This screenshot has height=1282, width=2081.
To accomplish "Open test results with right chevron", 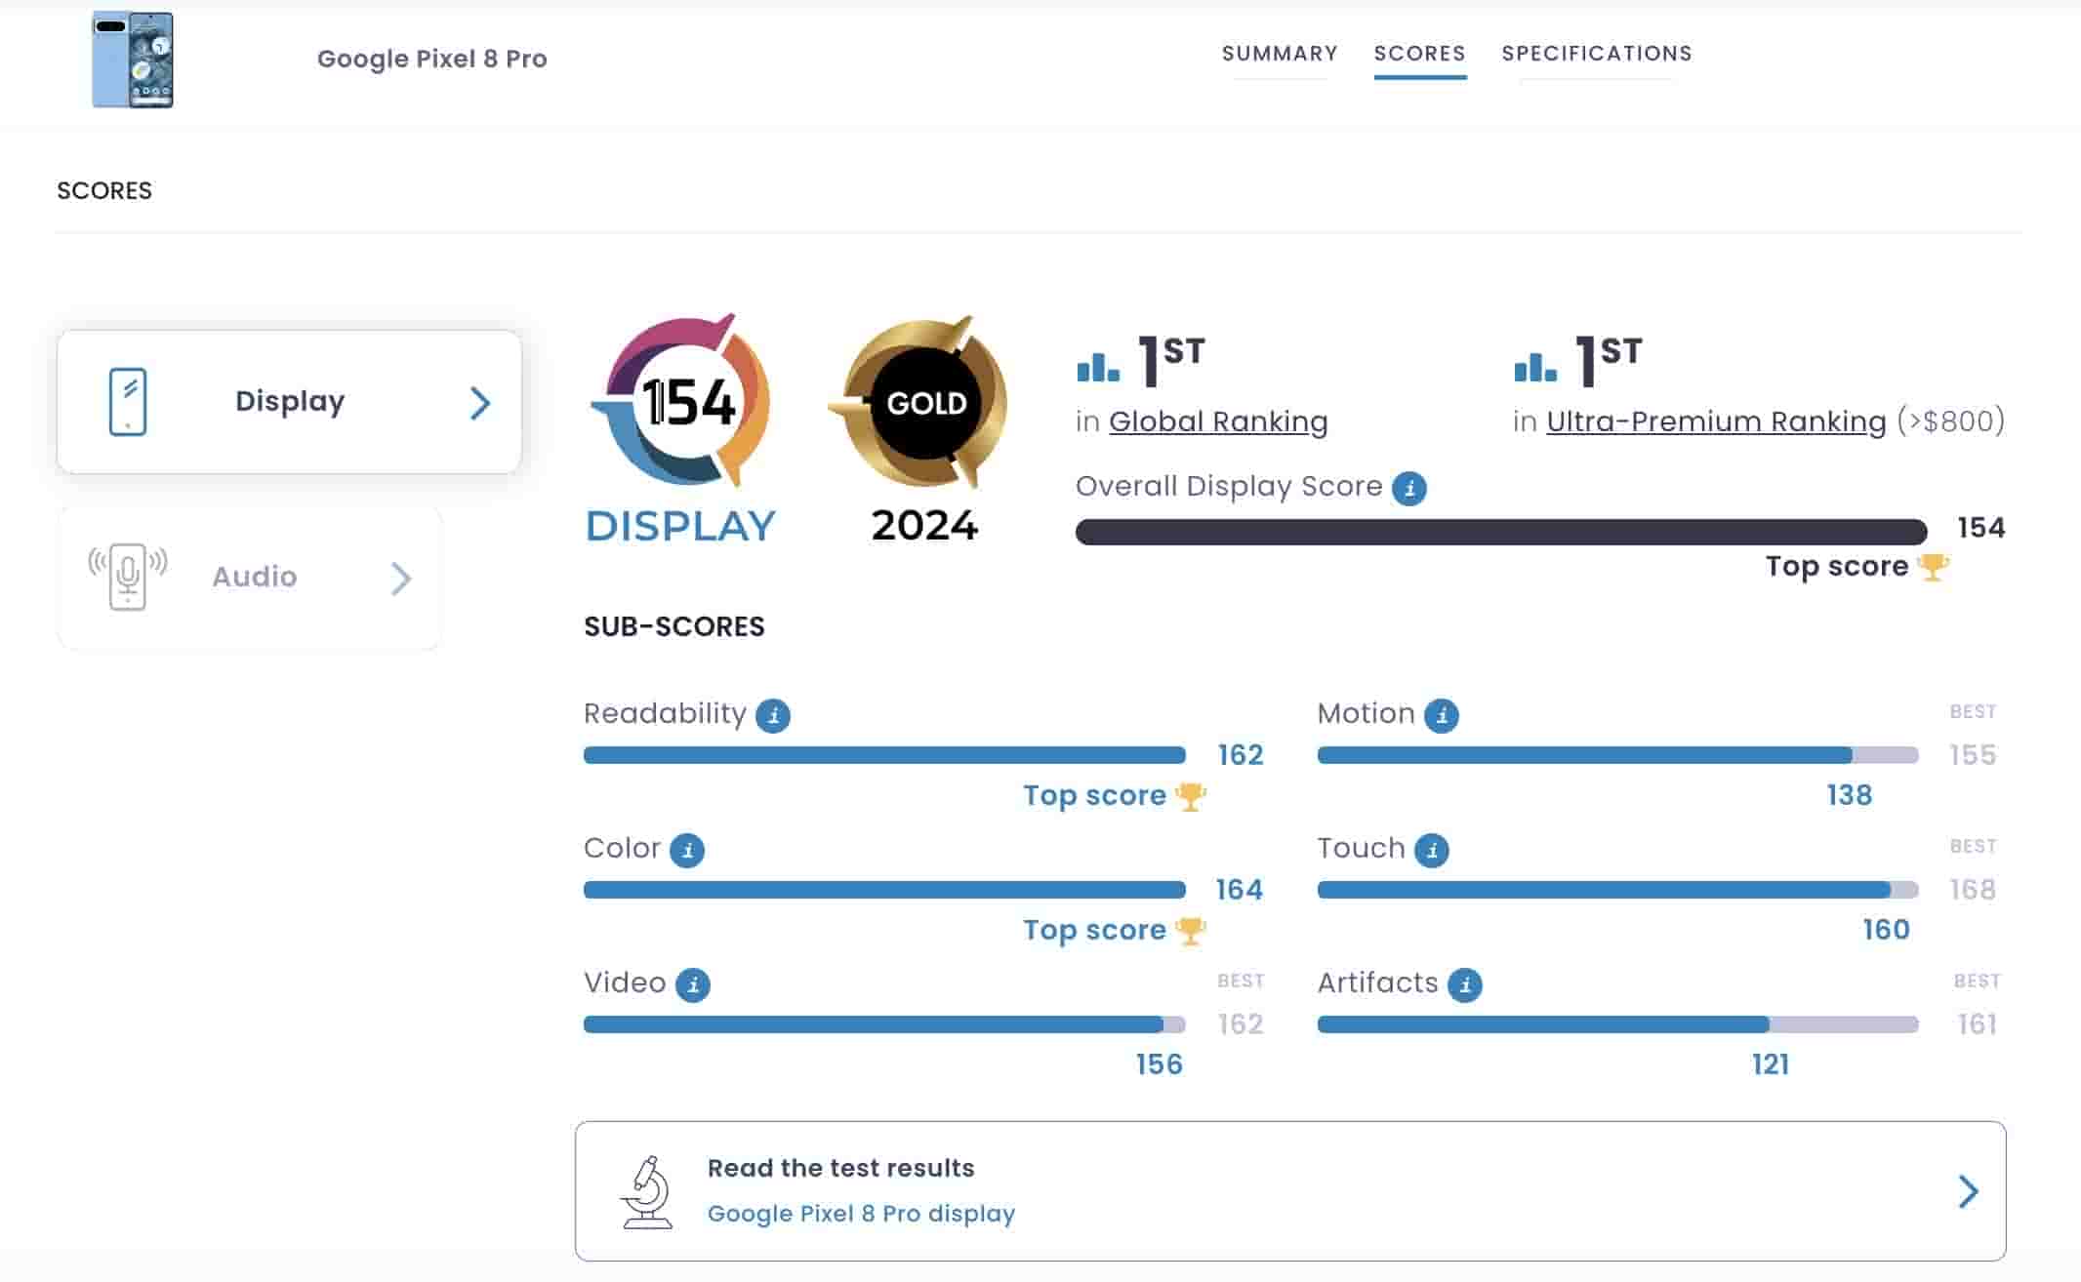I will (1968, 1191).
